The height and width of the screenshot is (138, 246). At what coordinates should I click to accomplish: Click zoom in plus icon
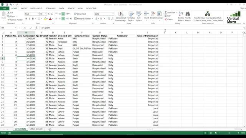[238, 133]
